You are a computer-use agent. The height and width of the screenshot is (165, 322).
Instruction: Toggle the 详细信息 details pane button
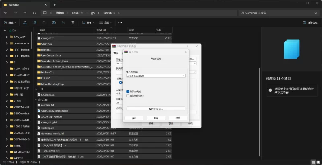point(310,23)
